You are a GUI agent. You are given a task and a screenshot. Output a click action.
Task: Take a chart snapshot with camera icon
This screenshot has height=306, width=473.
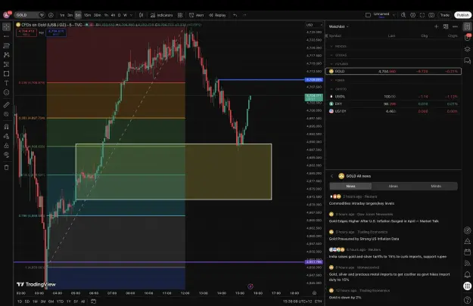(x=431, y=15)
